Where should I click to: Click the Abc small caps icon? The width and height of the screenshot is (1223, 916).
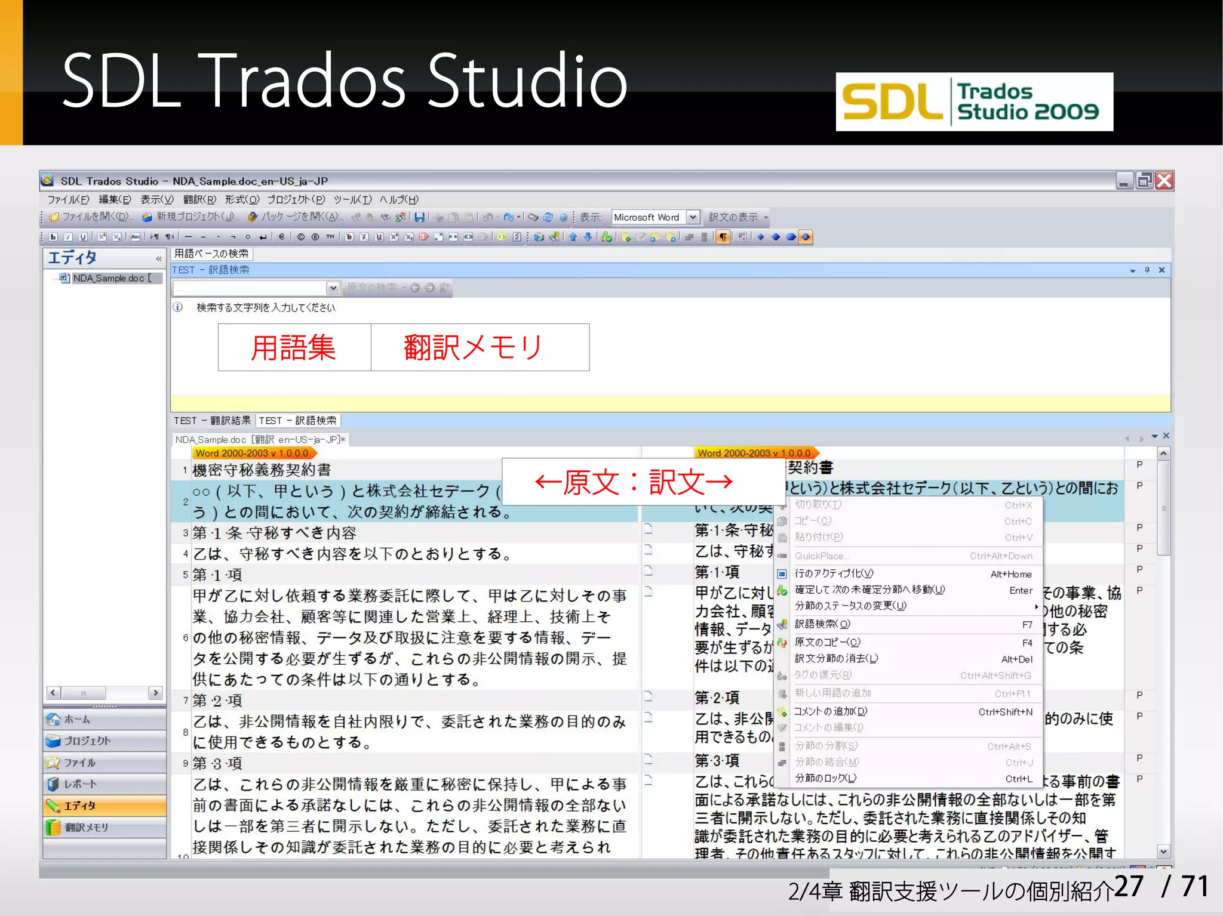pyautogui.click(x=136, y=237)
